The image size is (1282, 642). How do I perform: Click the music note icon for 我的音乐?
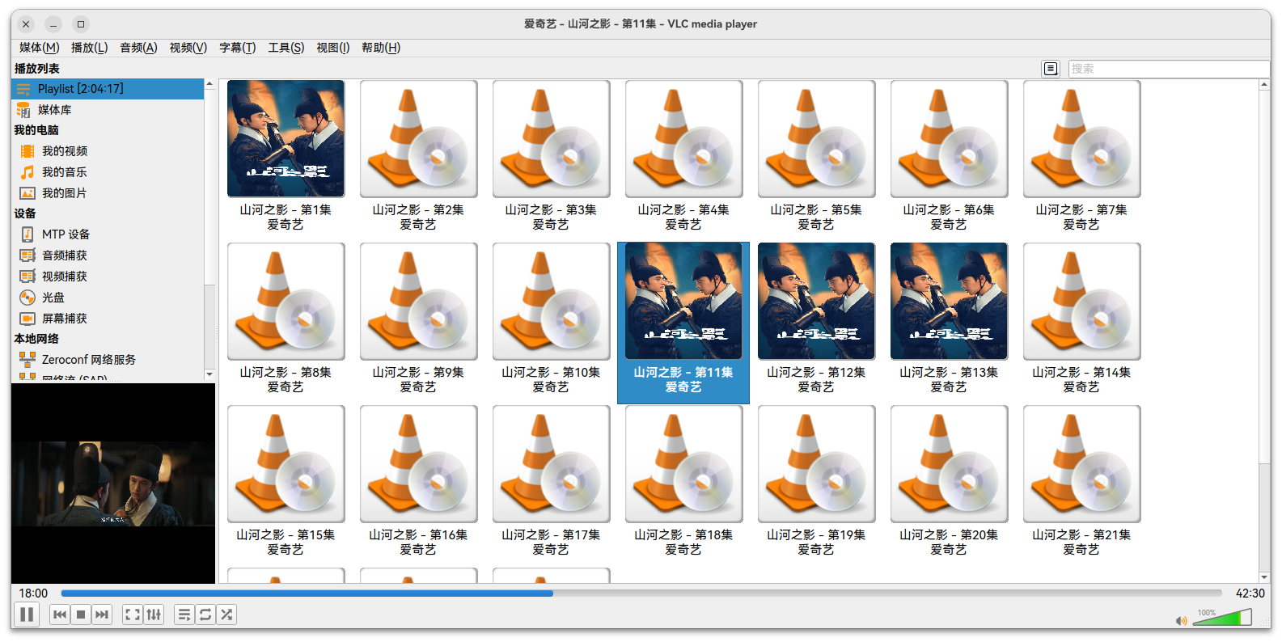[28, 172]
